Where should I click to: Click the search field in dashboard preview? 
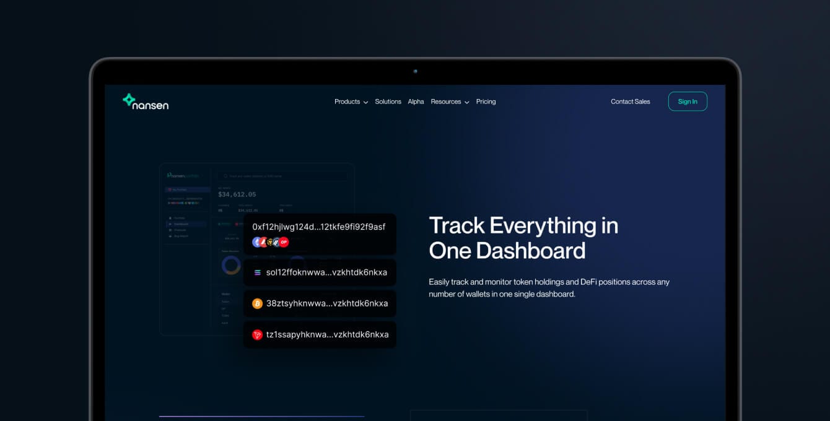(x=282, y=176)
